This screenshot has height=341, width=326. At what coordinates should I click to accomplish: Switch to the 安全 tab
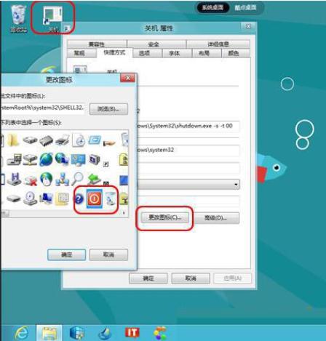(x=156, y=44)
